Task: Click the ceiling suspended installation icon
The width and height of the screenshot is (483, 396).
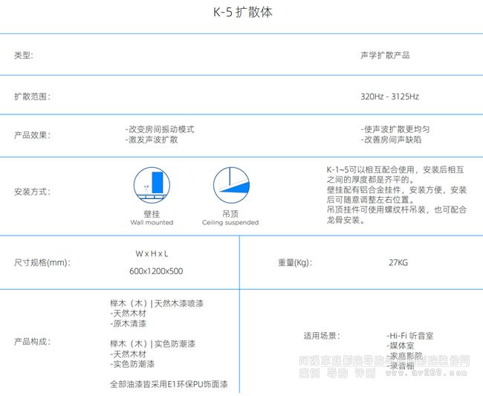Action: pos(230,184)
